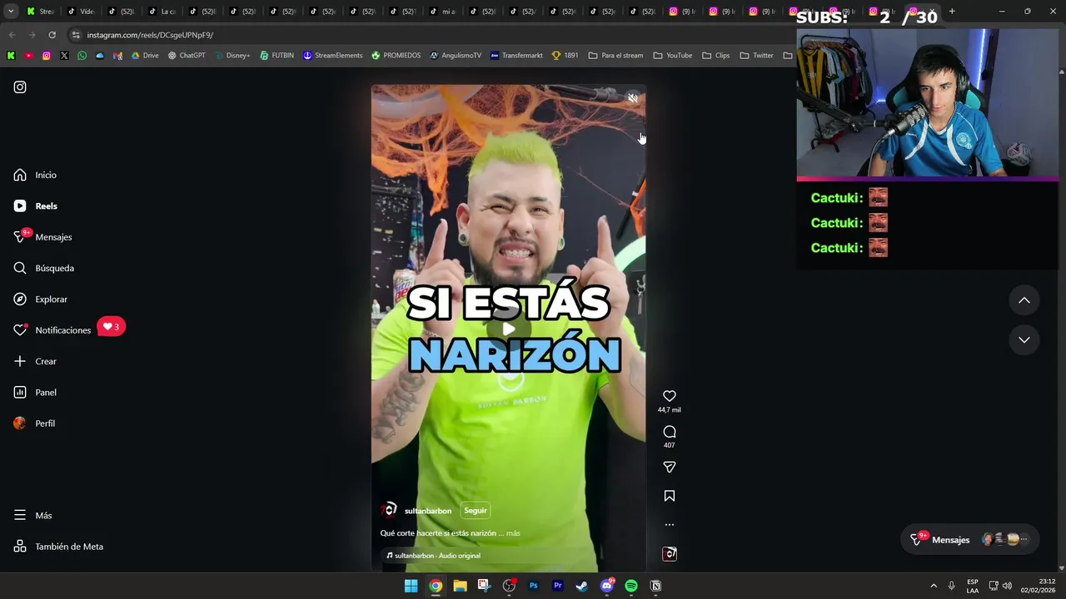Screen dimensions: 1066x599
Task: Expand the Twitter bookmark folder
Action: coord(756,56)
